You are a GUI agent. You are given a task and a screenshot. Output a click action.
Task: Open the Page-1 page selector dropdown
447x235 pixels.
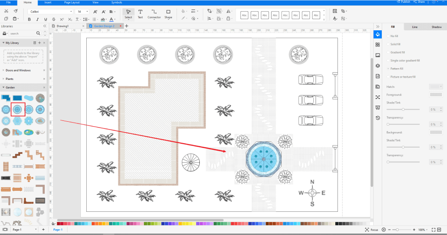[x=36, y=230]
